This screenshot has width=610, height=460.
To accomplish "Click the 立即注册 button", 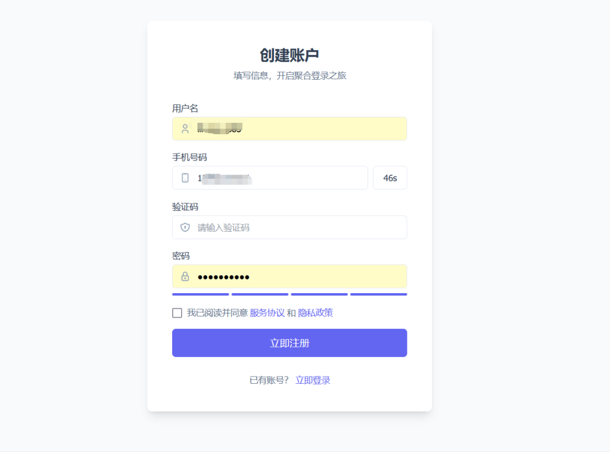I will (290, 343).
